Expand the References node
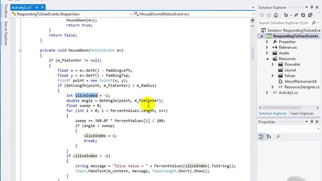This screenshot has width=322, height=181. click(267, 47)
